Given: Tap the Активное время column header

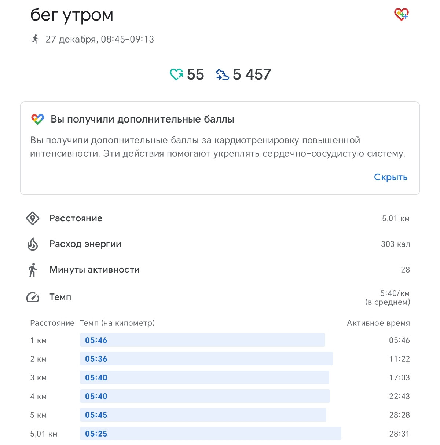Looking at the screenshot, I should pos(378,323).
